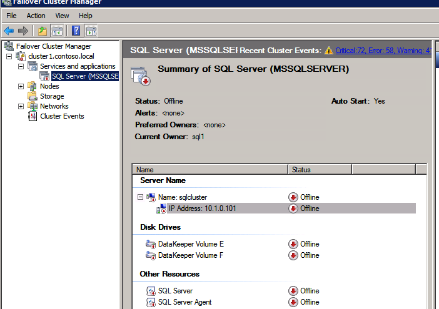Viewport: 439px width, 309px height.
Task: Click the IP Address 10.1.0.101 resource icon
Action: tap(161, 208)
